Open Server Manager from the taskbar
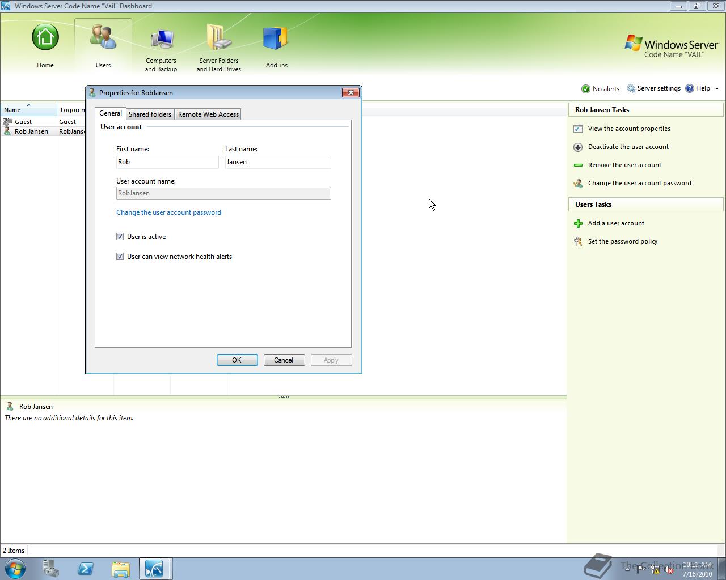Viewport: 726px width, 580px height. 51,568
